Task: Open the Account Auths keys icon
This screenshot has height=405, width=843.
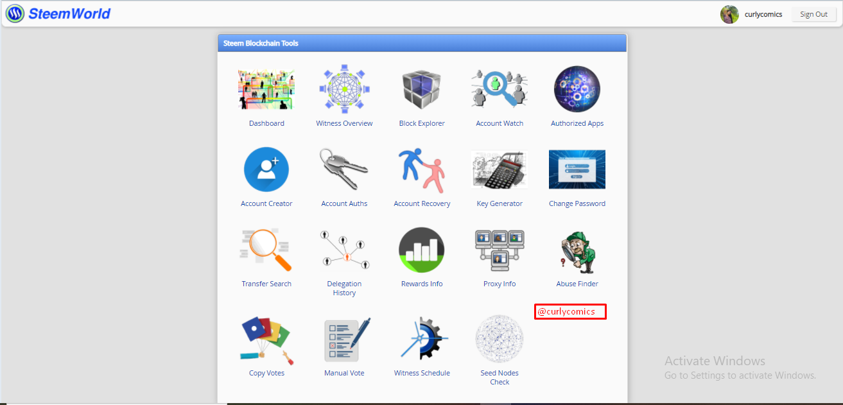Action: pyautogui.click(x=344, y=169)
